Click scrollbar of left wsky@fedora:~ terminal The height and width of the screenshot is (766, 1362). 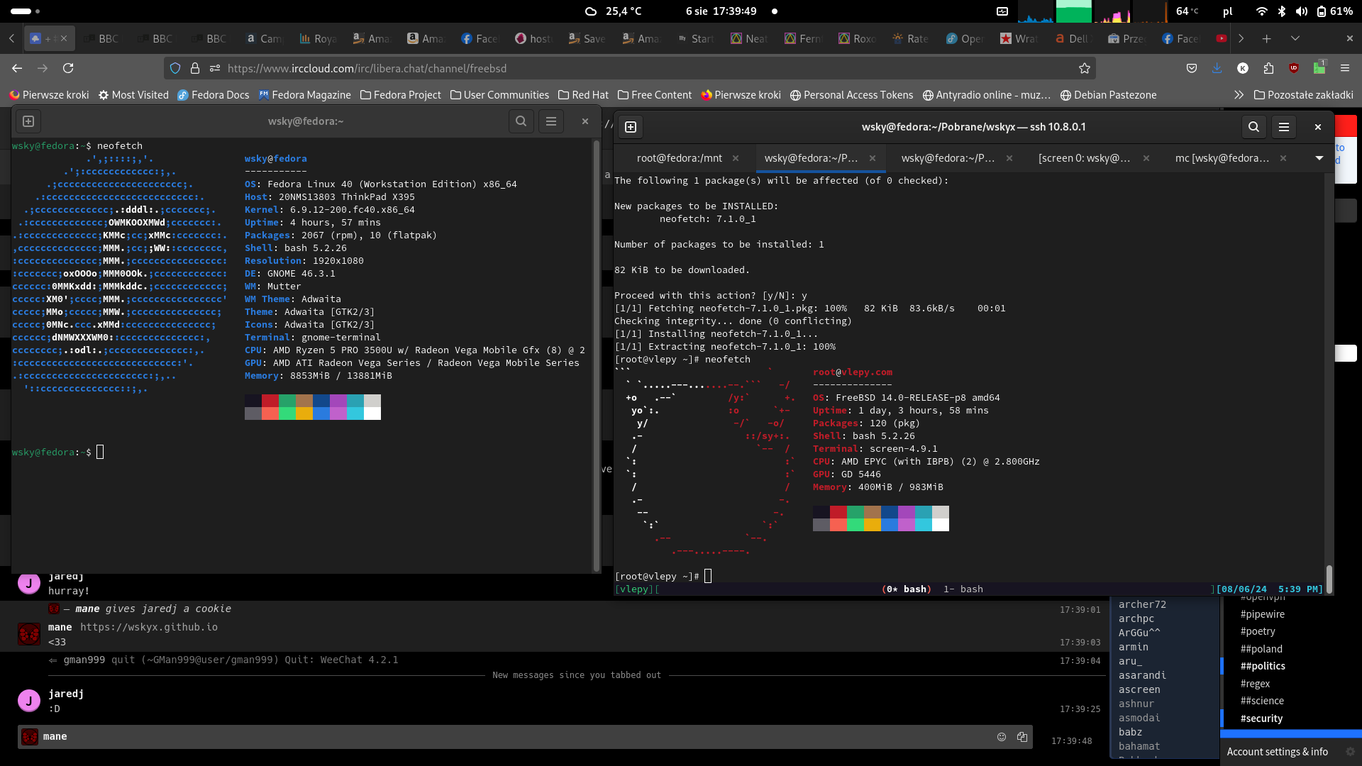click(x=597, y=355)
